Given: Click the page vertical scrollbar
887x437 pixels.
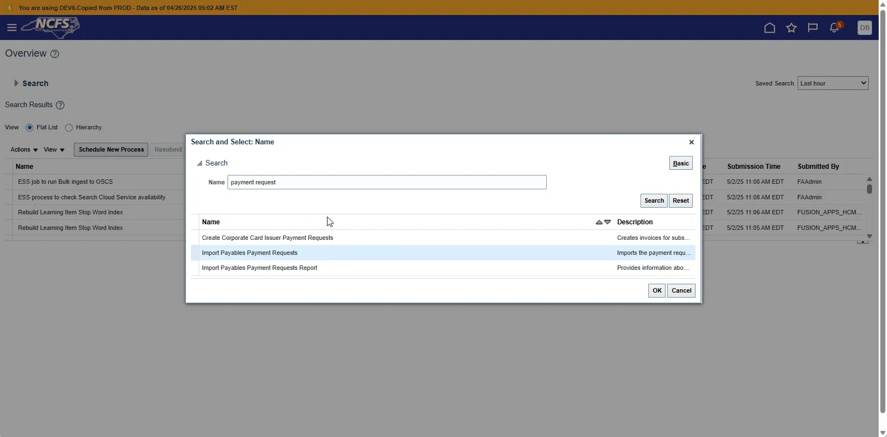Looking at the screenshot, I should (883, 211).
